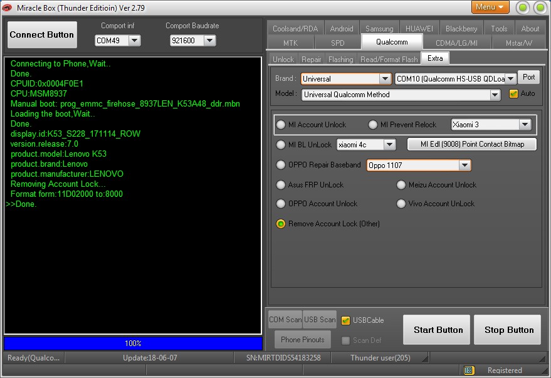Click the Ready(Qualco... status bar field

click(x=34, y=357)
